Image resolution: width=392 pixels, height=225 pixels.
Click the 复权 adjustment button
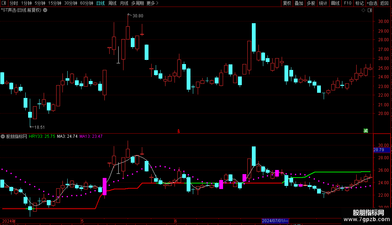pyautogui.click(x=287, y=3)
